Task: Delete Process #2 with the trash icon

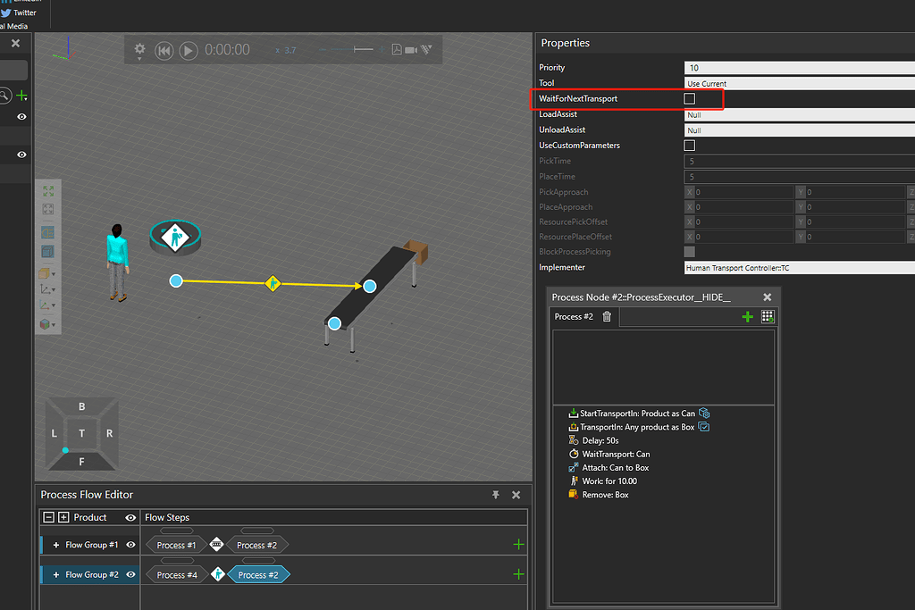Action: (607, 316)
